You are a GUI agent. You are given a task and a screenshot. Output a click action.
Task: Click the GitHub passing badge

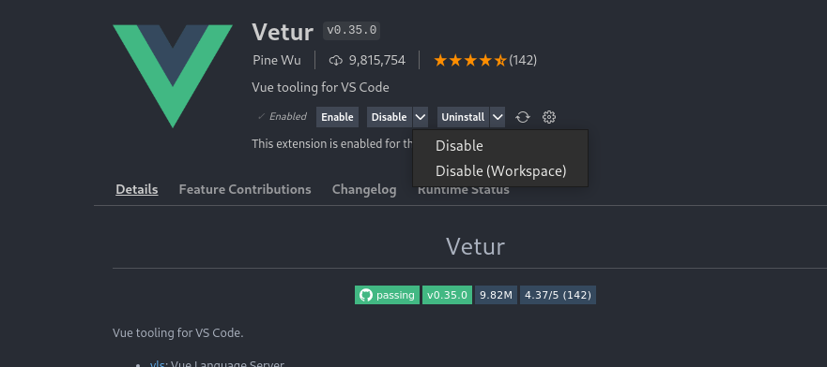click(x=387, y=295)
